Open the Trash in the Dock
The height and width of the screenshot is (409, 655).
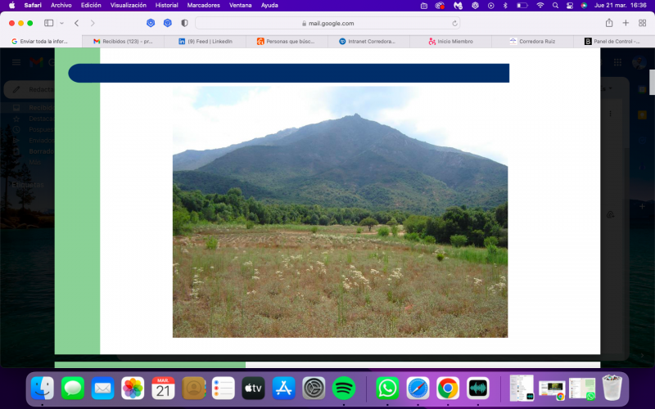click(x=612, y=388)
